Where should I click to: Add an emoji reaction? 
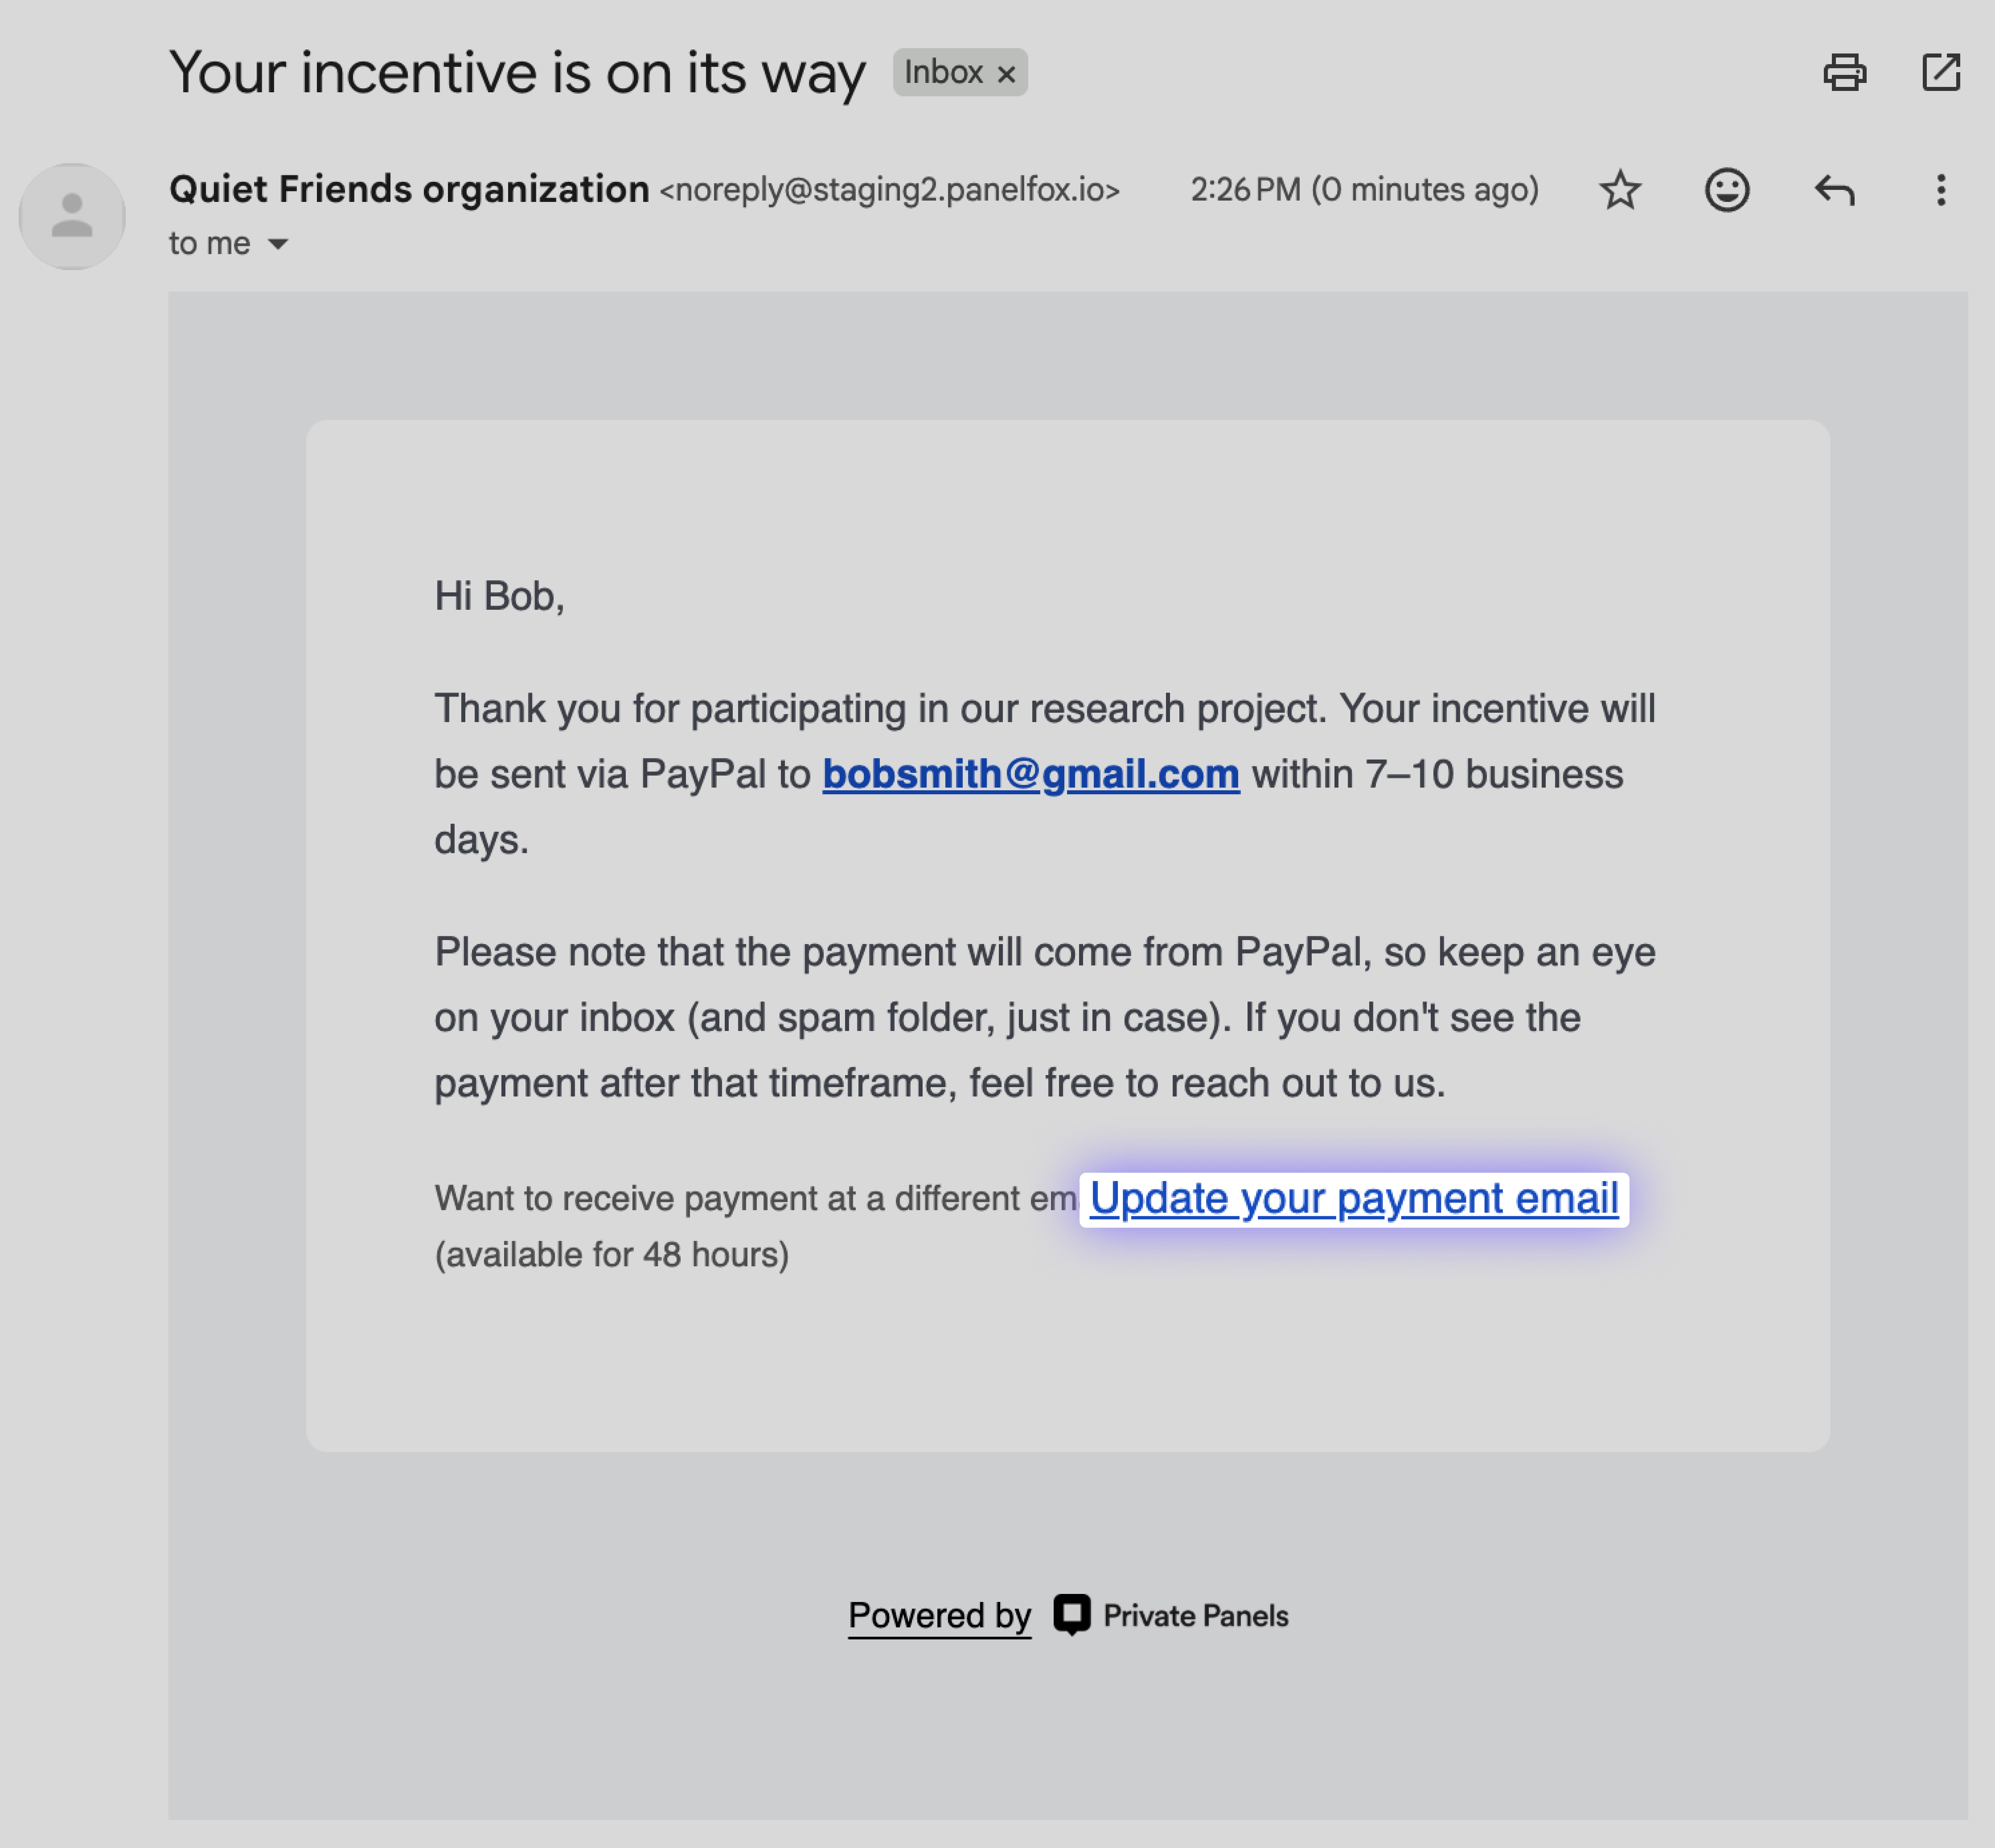click(1727, 190)
